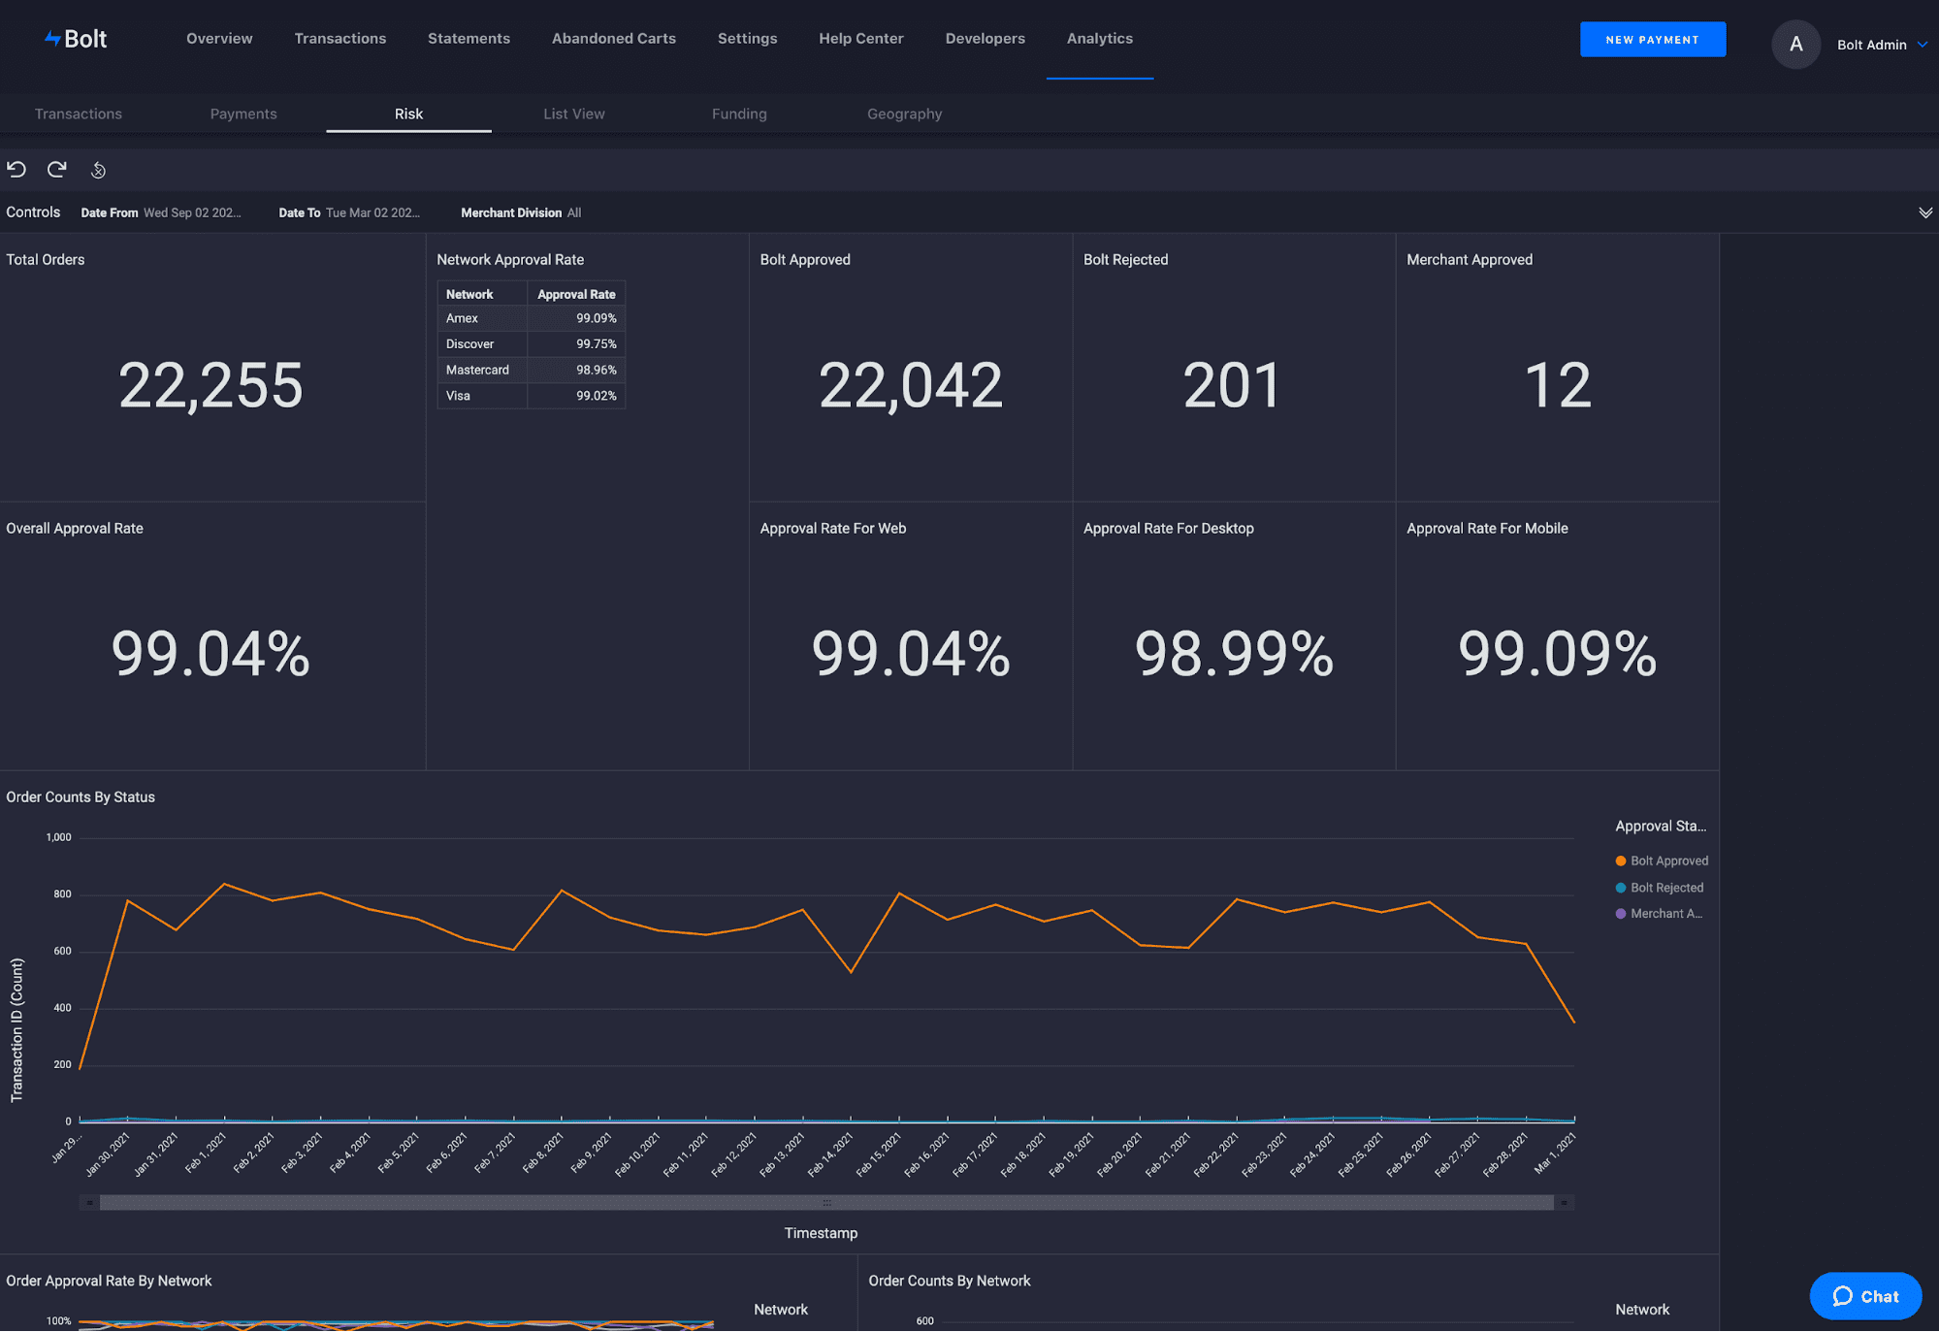This screenshot has height=1332, width=1939.
Task: Toggle Bolt Approved legend series
Action: (x=1662, y=861)
